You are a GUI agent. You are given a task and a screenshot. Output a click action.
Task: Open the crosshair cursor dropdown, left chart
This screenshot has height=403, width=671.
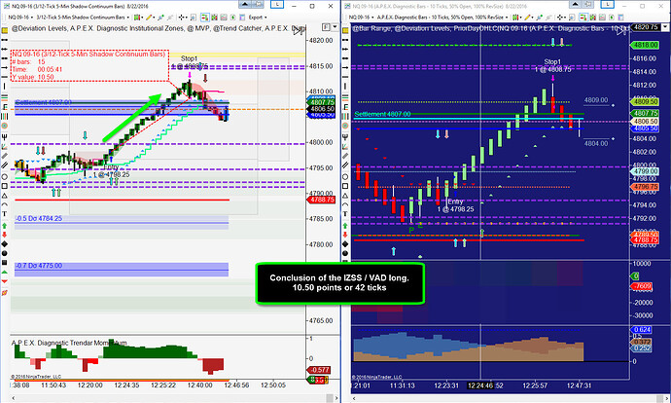click(x=183, y=18)
